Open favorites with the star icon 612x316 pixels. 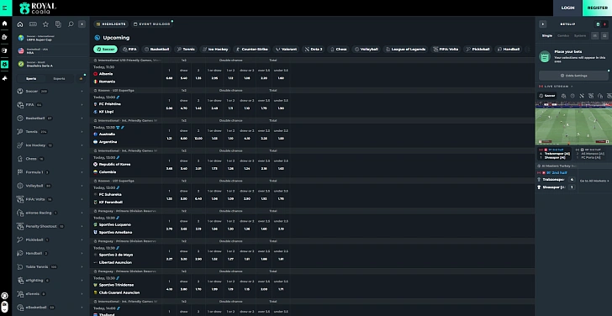point(45,24)
